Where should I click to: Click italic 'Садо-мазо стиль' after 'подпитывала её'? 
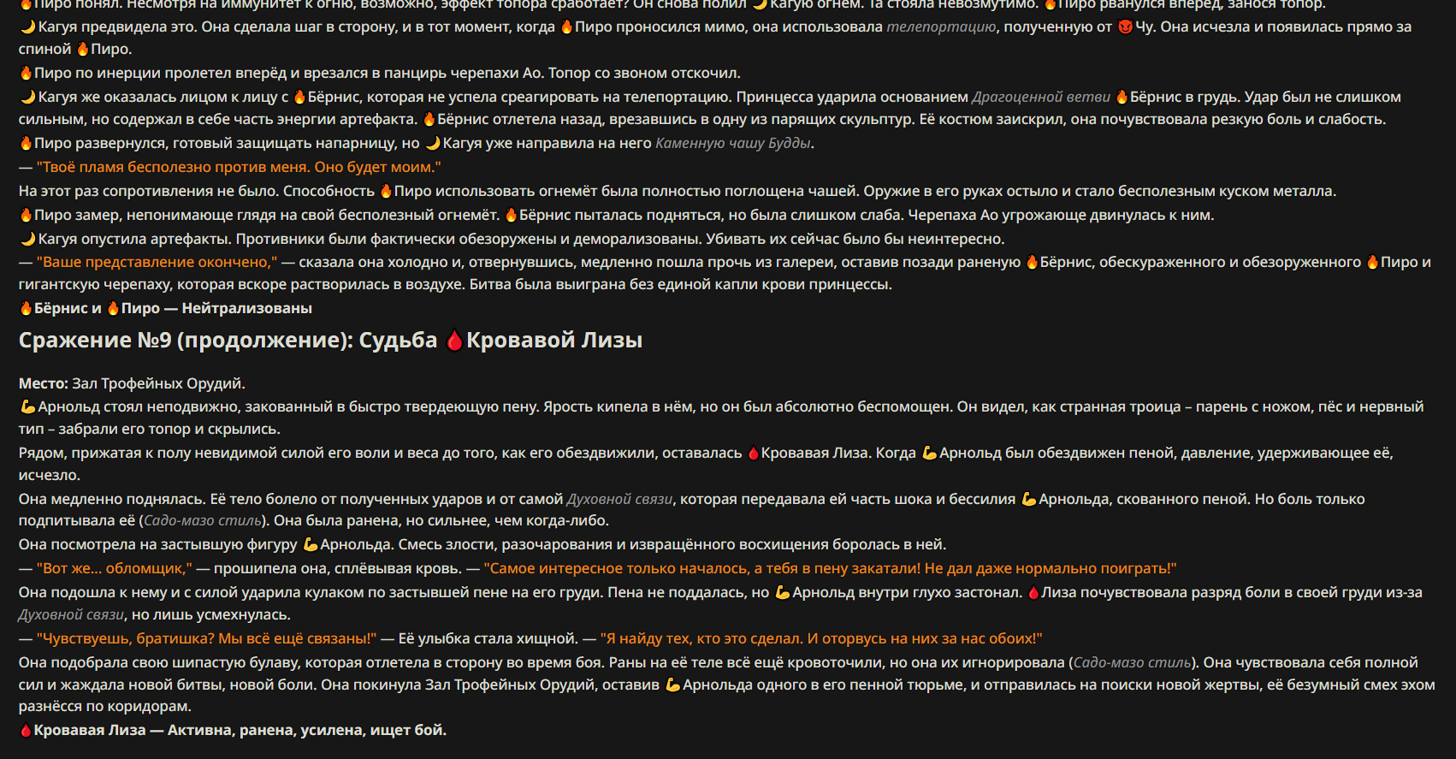[x=203, y=520]
